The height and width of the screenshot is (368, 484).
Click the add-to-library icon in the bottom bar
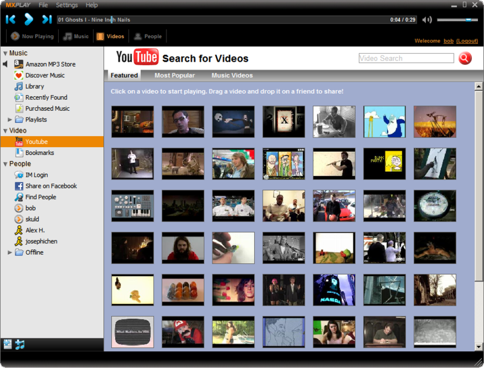pos(8,344)
